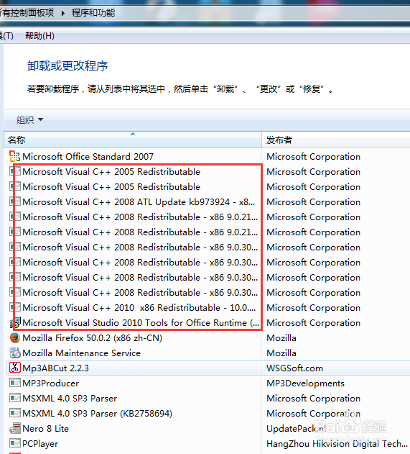Click publisher MP3Developments

point(305,383)
